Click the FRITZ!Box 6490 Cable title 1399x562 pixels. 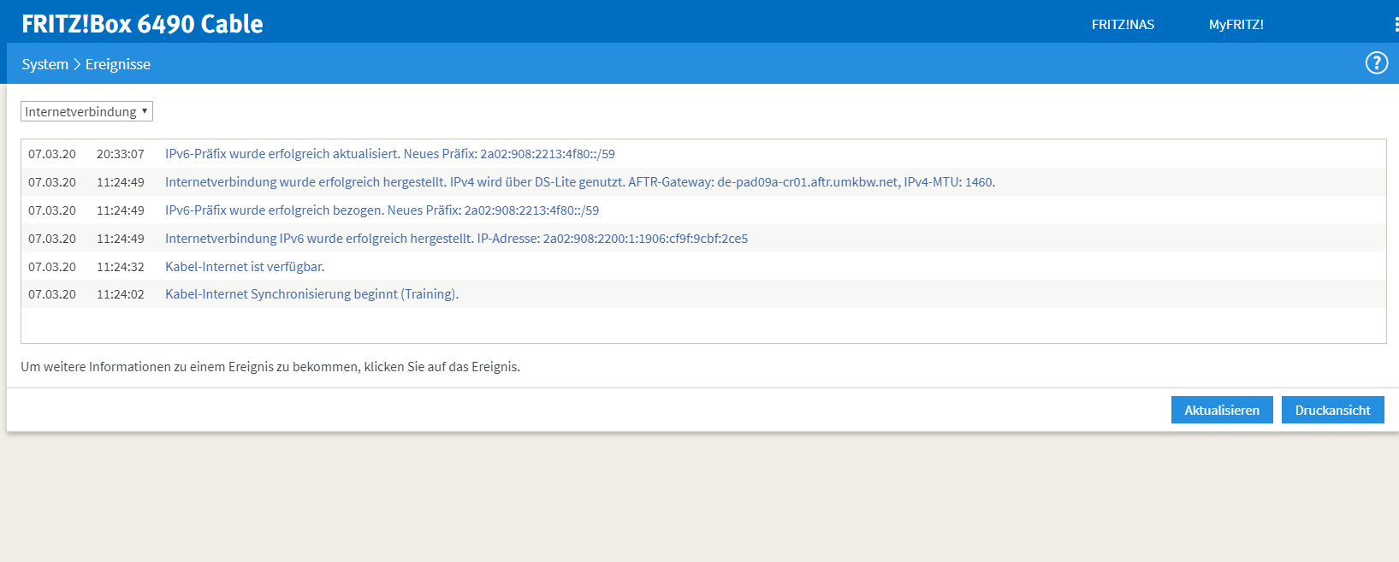[142, 24]
